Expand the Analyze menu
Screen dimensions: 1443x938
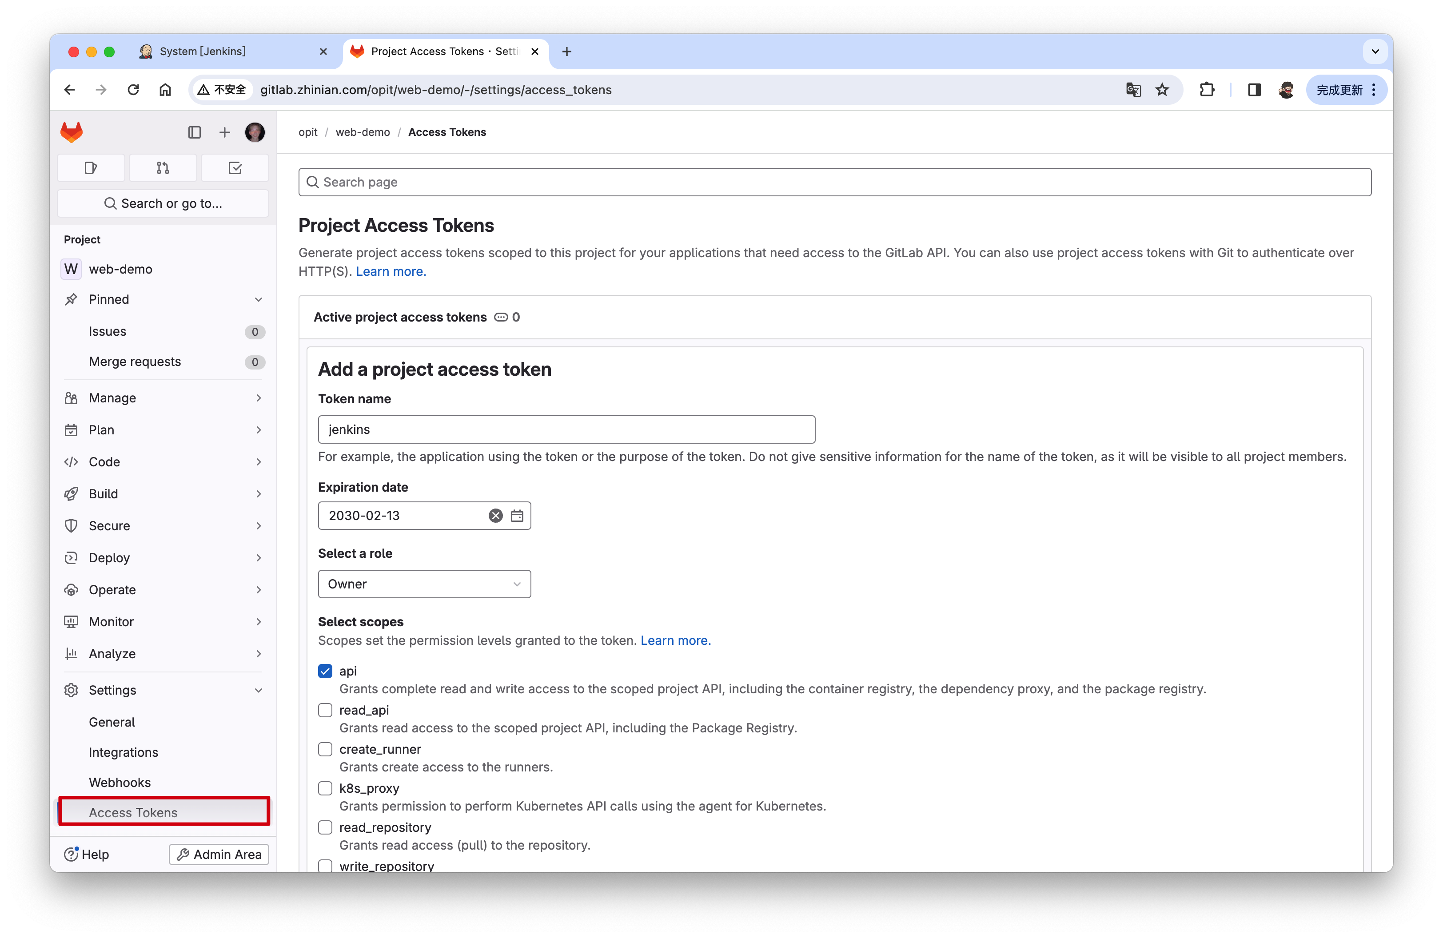pyautogui.click(x=163, y=654)
